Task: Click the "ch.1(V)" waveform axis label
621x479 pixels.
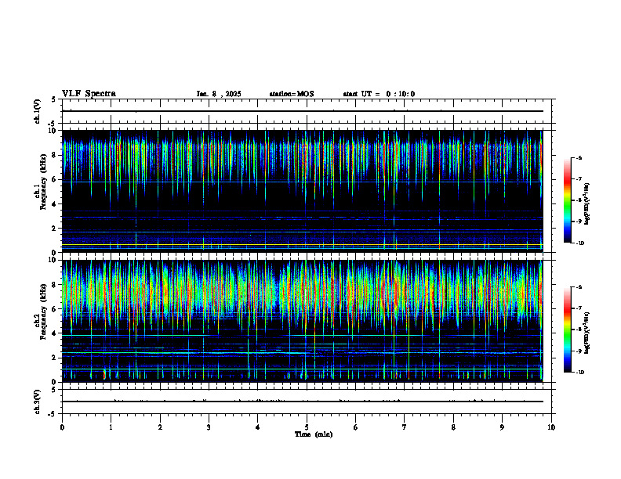Action: pyautogui.click(x=38, y=111)
